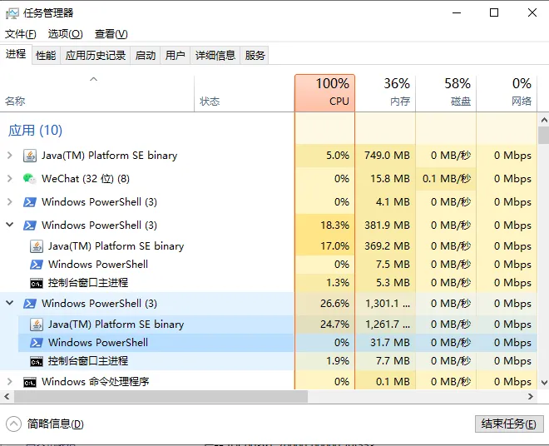Click the vertical scrollbar in the process list
Screen dimensions: 549x446
pos(543,250)
